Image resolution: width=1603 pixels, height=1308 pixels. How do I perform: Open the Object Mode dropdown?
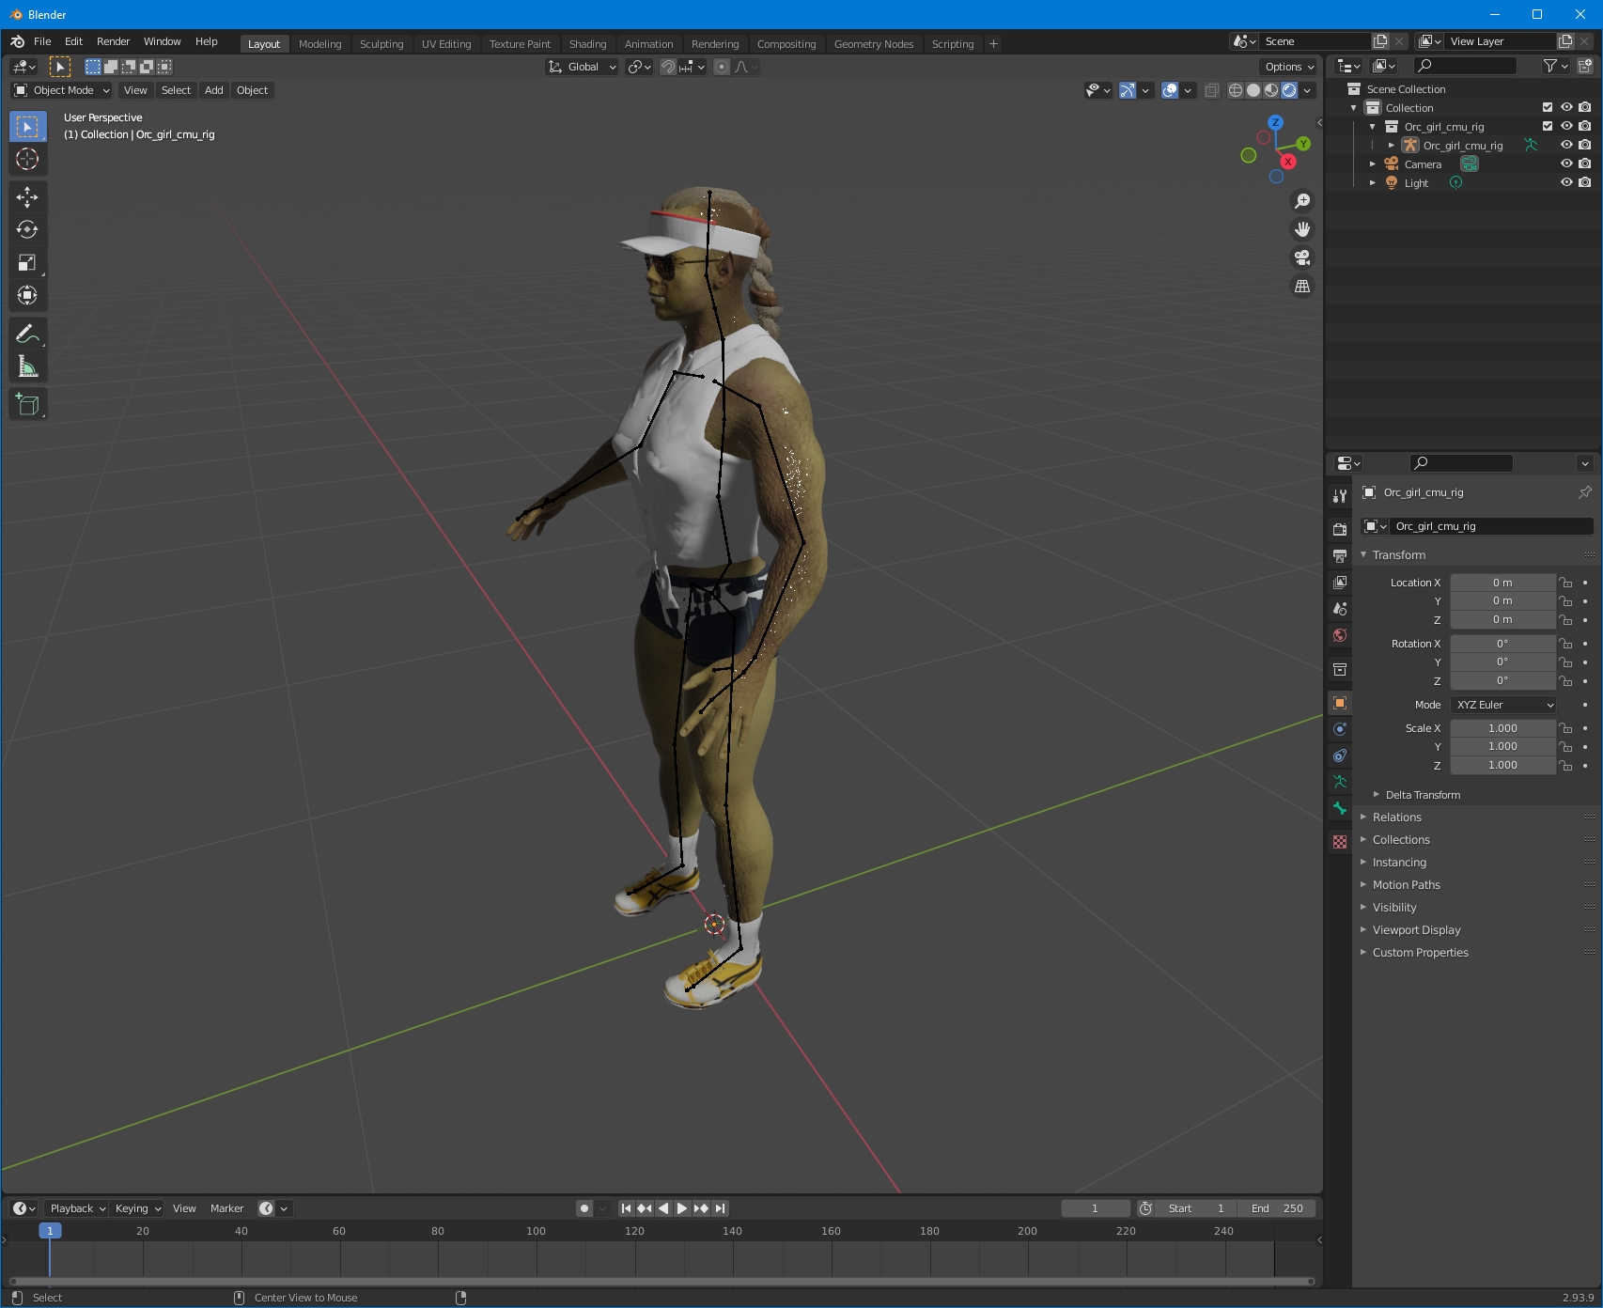(x=62, y=90)
